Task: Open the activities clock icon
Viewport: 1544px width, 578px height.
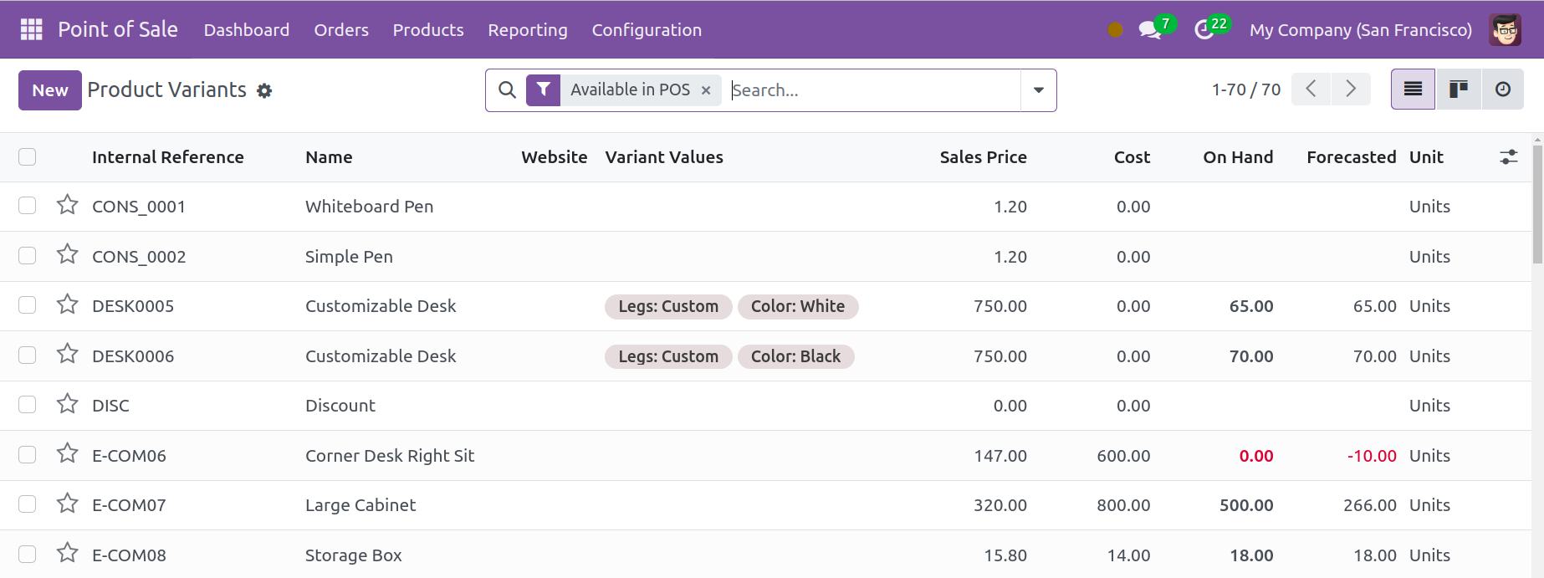Action: tap(1204, 30)
